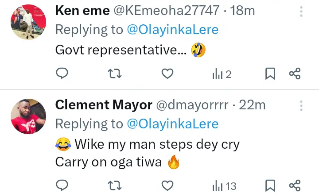
Task: View analytics on Clement Mayor's tweet
Action: tap(224, 185)
